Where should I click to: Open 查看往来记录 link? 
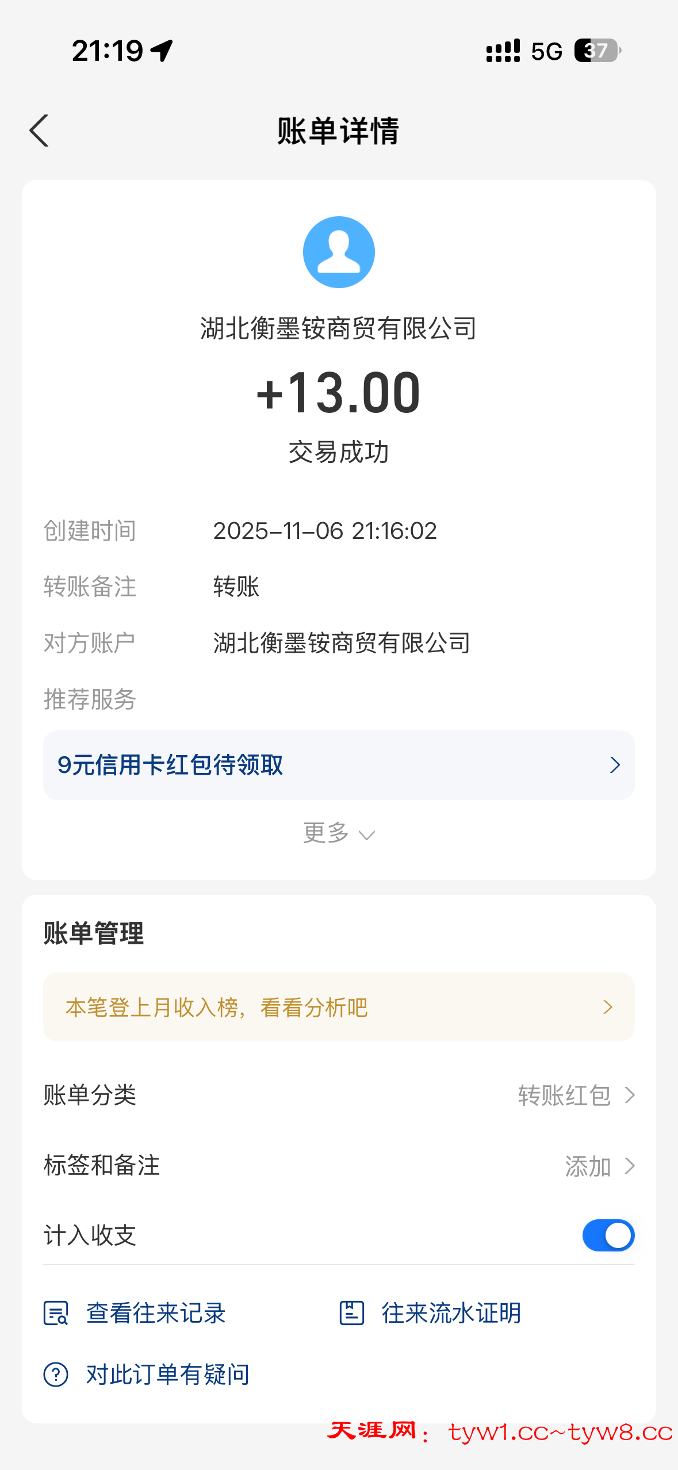pos(156,1313)
